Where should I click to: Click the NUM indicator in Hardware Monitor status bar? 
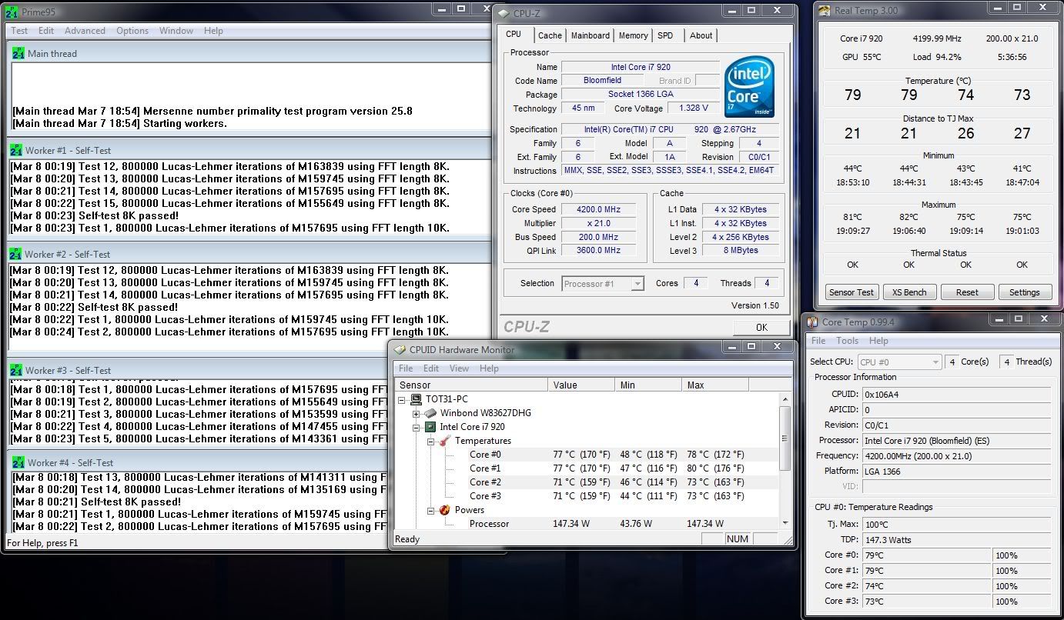tap(737, 539)
